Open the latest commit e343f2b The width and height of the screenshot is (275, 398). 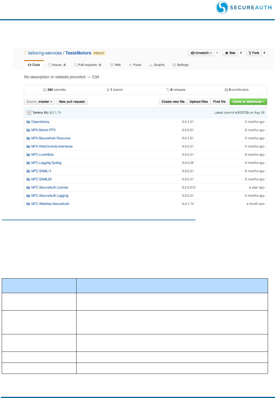click(242, 113)
